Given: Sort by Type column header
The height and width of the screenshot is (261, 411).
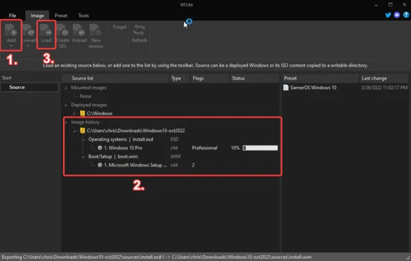Looking at the screenshot, I should point(179,78).
